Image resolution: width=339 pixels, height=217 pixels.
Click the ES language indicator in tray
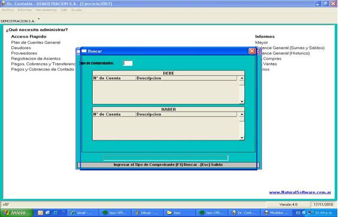pos(298,213)
